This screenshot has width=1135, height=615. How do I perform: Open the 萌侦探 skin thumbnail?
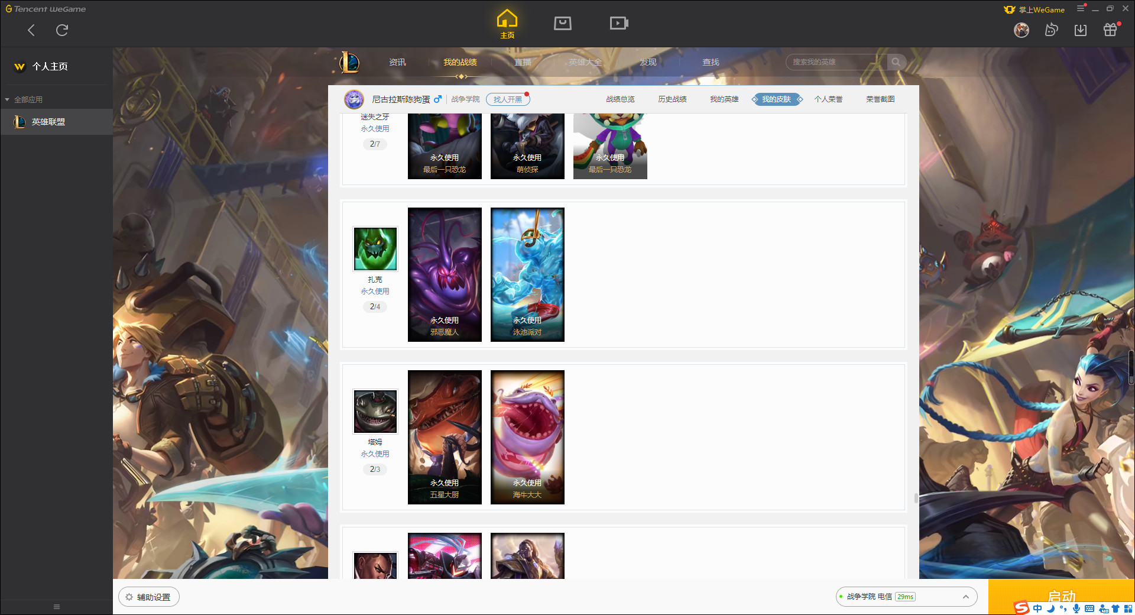(527, 146)
